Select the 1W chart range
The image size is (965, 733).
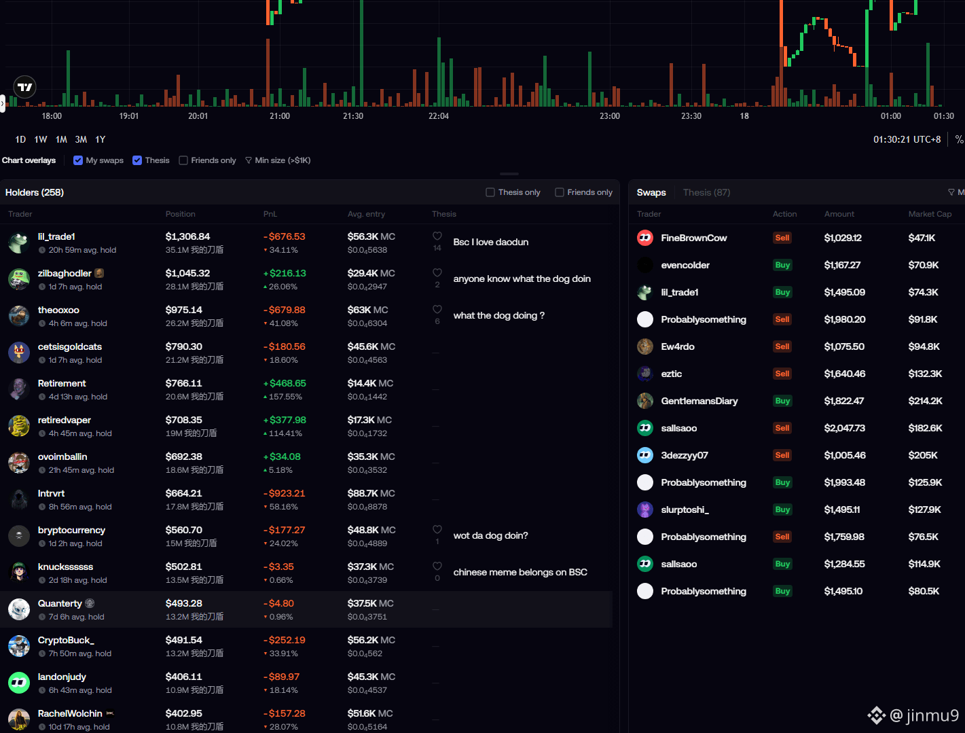tap(41, 139)
